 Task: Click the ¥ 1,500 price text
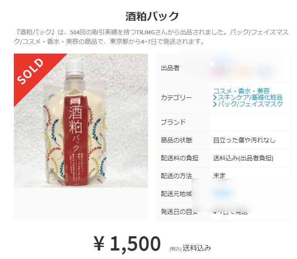127,244
